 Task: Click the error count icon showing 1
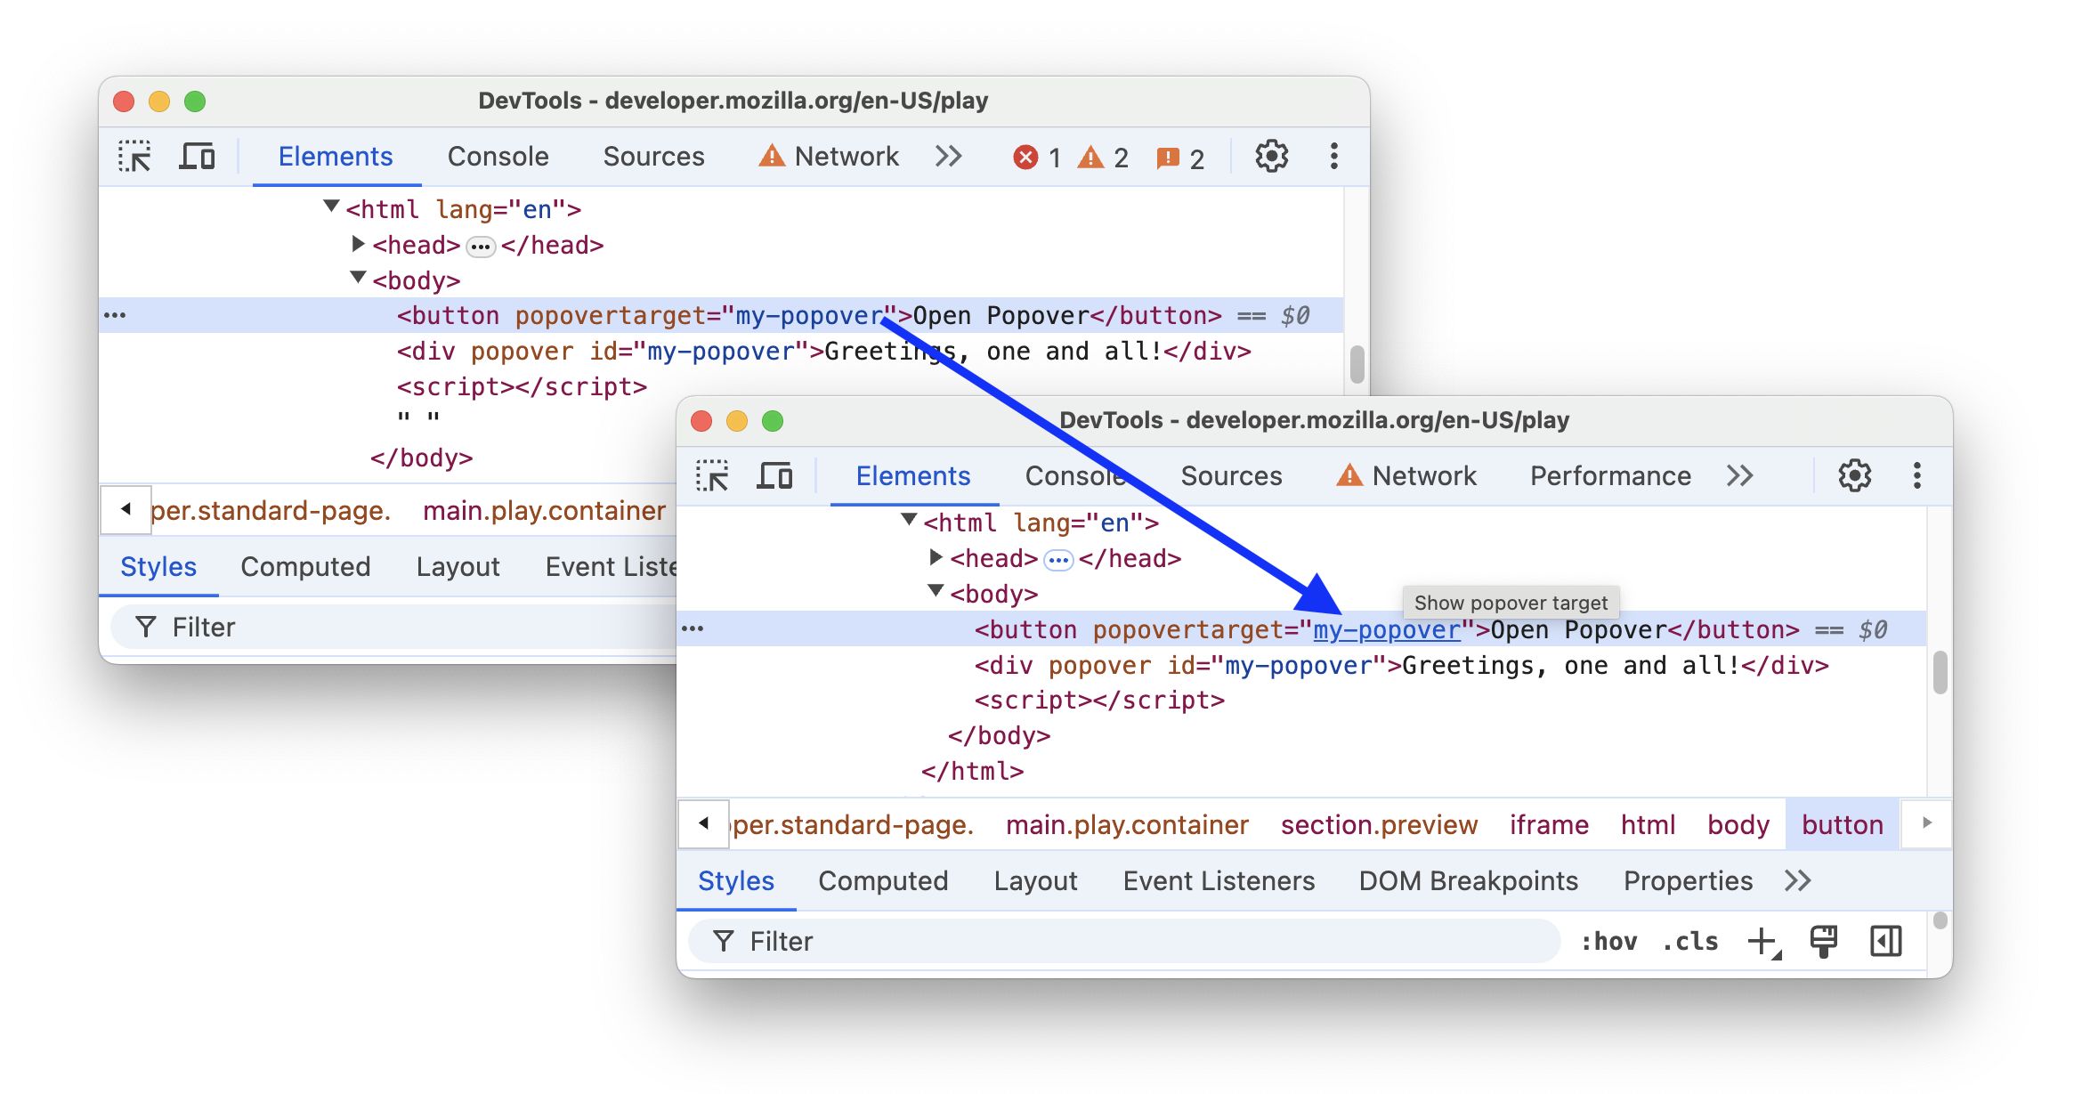tap(1030, 157)
